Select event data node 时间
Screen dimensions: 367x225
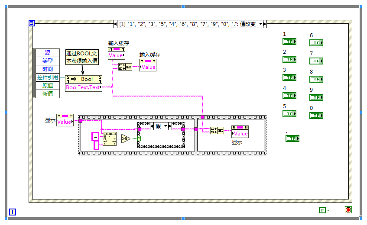(48, 69)
